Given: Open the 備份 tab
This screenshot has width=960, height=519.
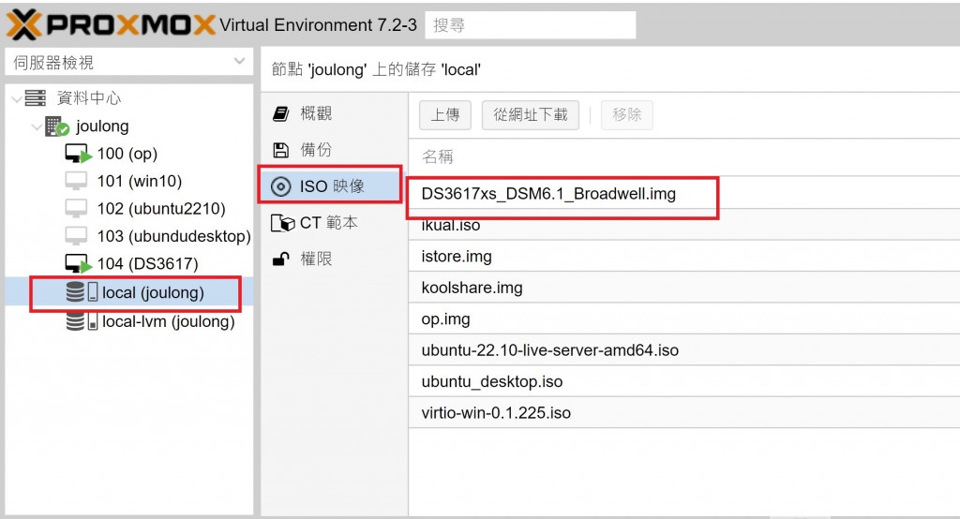Looking at the screenshot, I should 335,150.
